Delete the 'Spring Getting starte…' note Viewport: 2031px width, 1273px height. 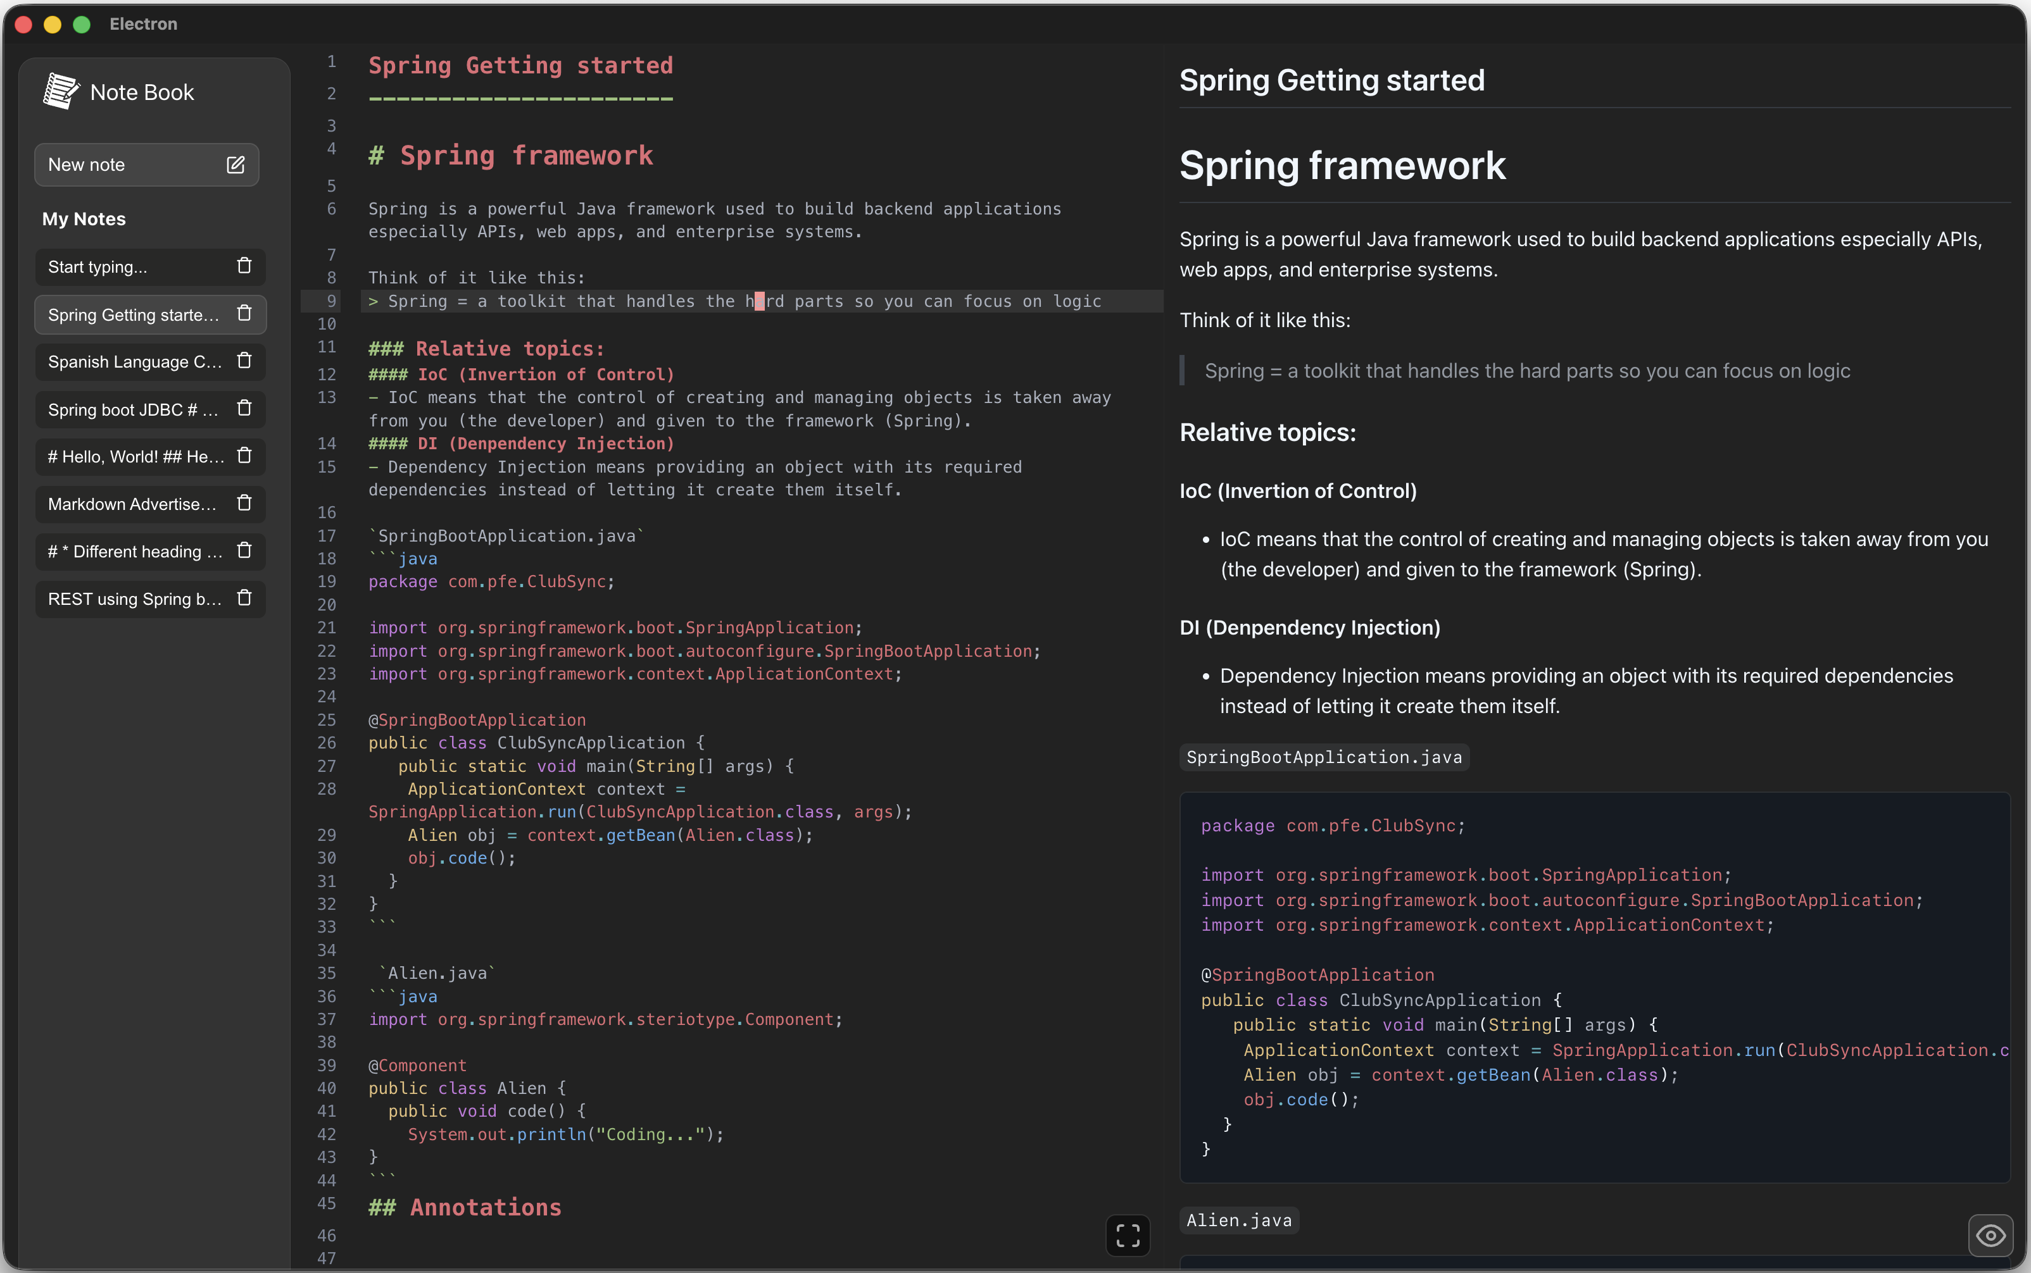[x=244, y=313]
